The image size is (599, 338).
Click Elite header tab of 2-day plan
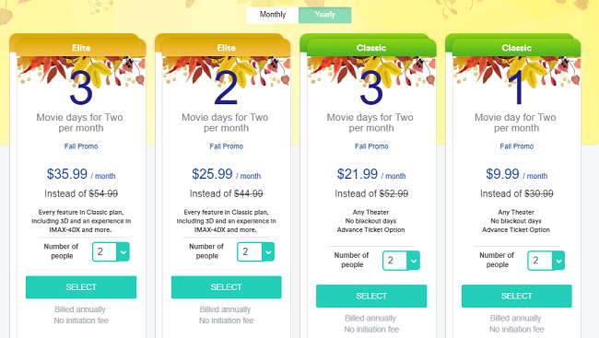click(226, 48)
